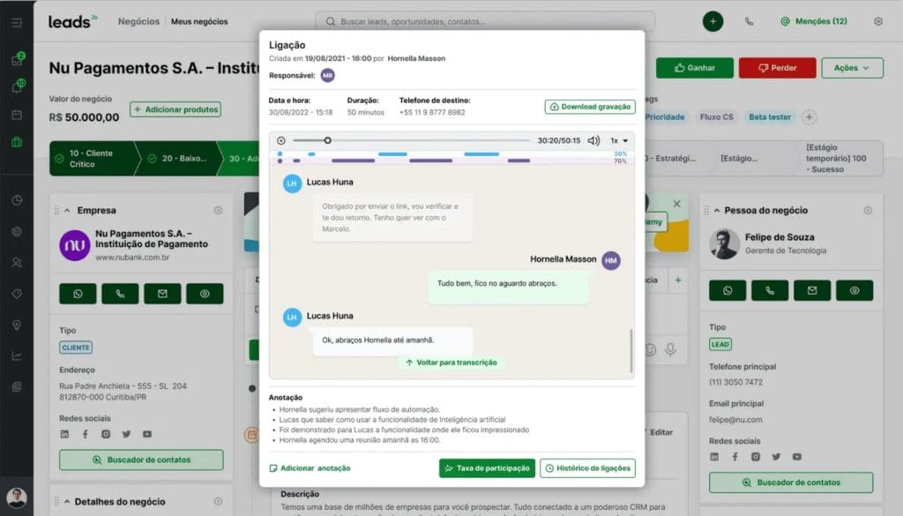Open the Negócios nav item
Viewport: 903px width, 516px height.
(x=138, y=21)
